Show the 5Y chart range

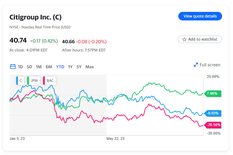coord(79,67)
